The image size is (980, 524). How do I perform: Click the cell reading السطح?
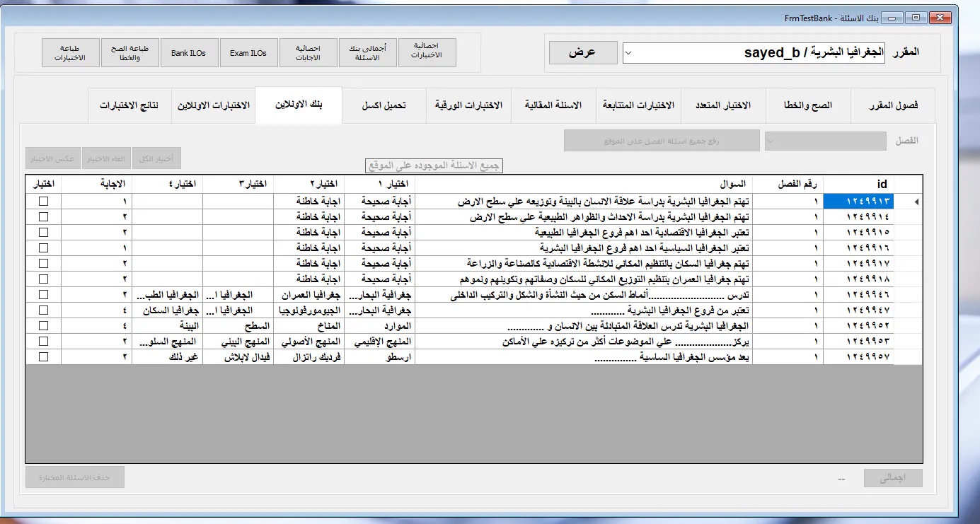[238, 326]
